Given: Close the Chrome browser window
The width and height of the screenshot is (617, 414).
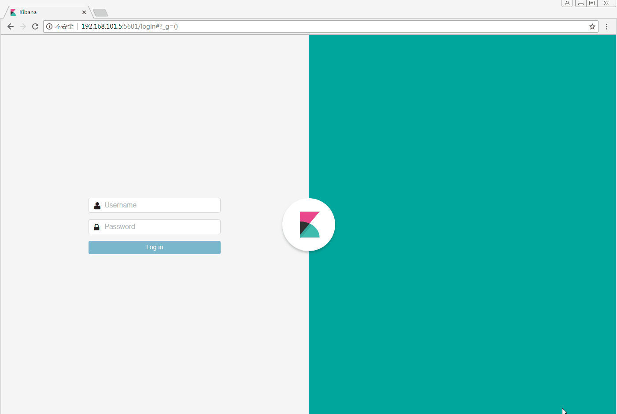Looking at the screenshot, I should click(606, 3).
